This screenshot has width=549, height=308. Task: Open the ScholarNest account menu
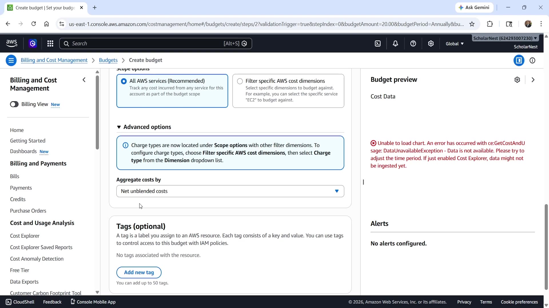point(505,38)
